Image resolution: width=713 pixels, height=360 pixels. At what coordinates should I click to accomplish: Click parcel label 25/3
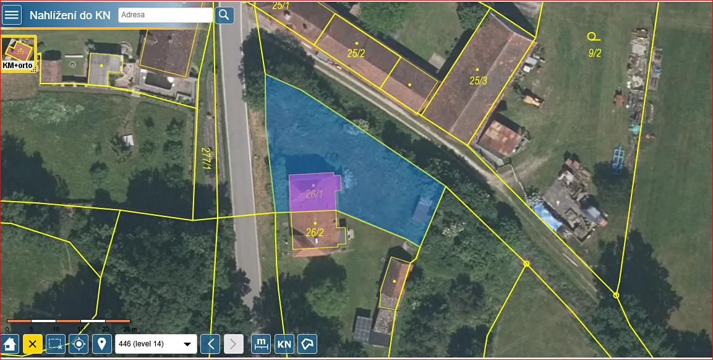coord(478,81)
